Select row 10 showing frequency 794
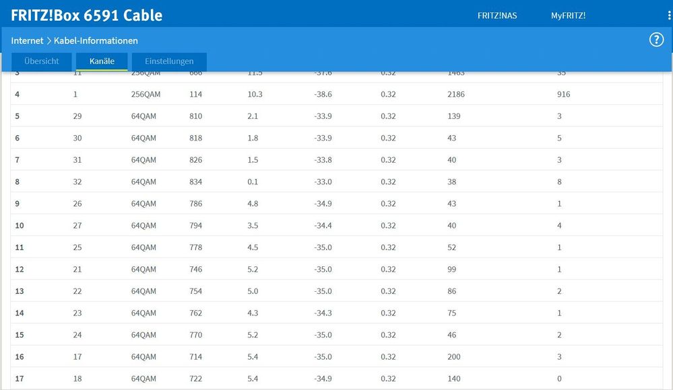Screen dimensions: 673x390 195,225
